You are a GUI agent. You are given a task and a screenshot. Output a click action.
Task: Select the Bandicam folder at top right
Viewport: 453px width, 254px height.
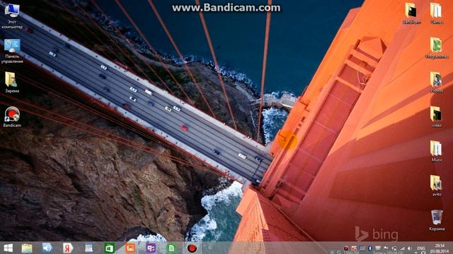pyautogui.click(x=411, y=13)
